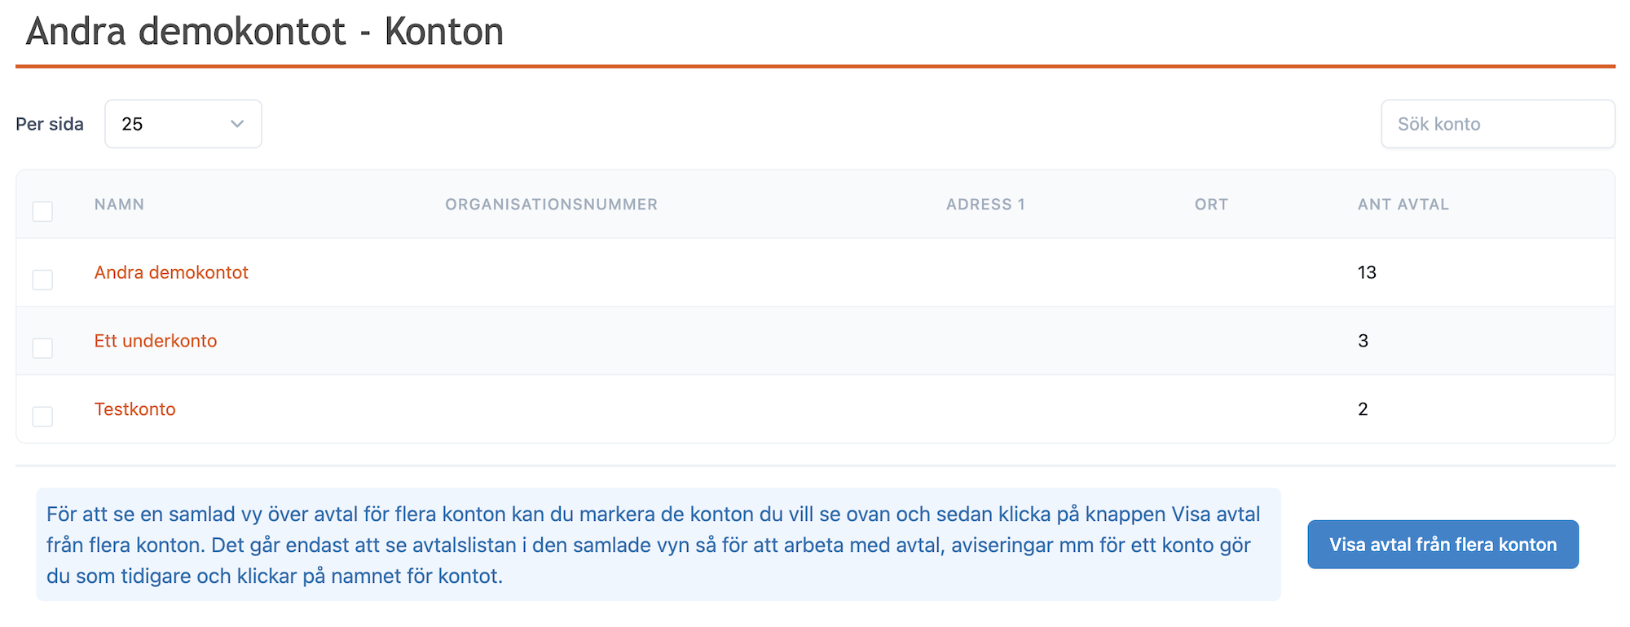The height and width of the screenshot is (627, 1630).
Task: Click agreement count 13 for Andra demokontot
Action: click(x=1367, y=272)
